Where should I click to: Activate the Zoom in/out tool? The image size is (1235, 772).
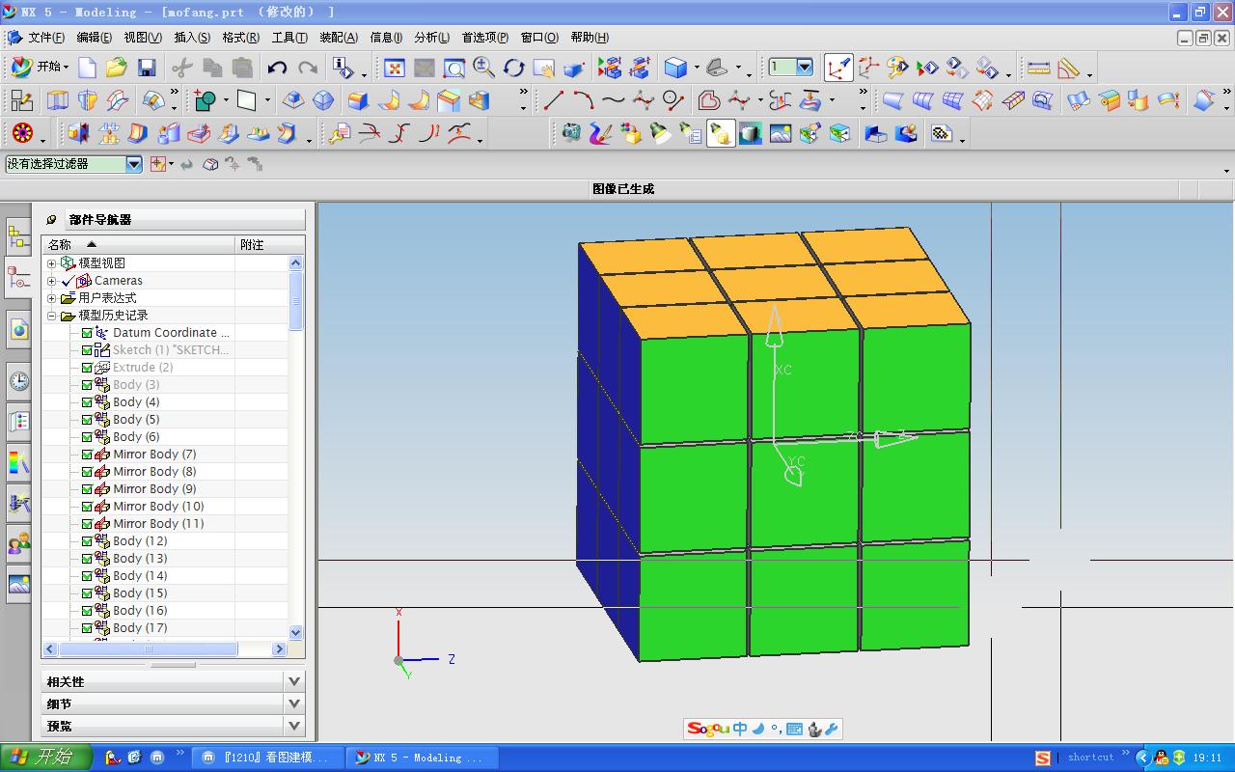point(484,68)
